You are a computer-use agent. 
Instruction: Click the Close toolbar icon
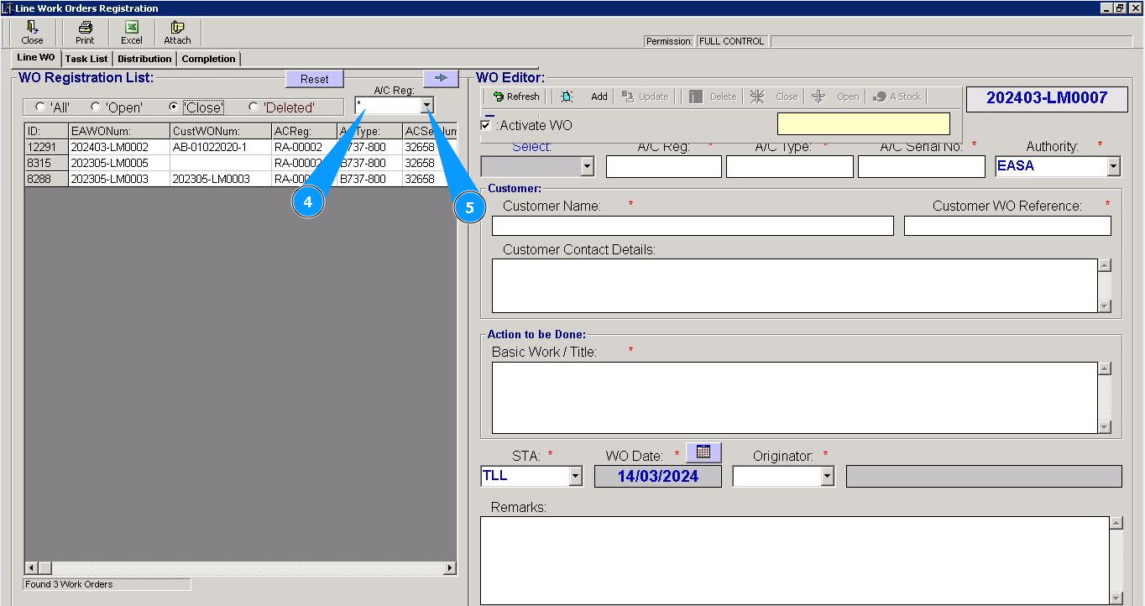pyautogui.click(x=32, y=32)
